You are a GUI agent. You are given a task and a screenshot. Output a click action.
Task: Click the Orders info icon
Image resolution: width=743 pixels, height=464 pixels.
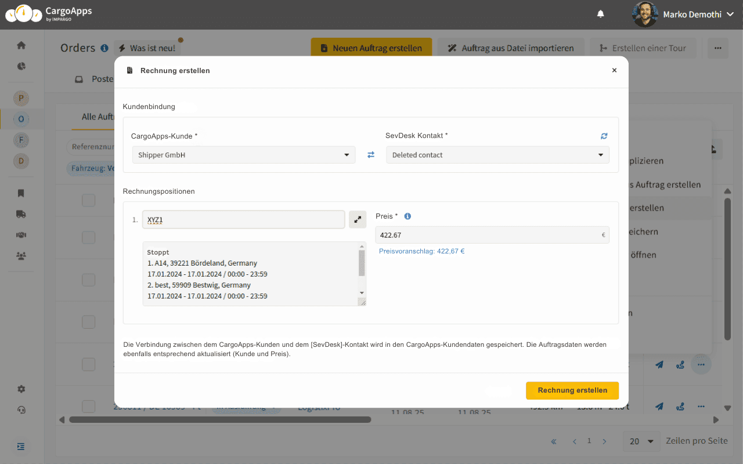coord(104,48)
